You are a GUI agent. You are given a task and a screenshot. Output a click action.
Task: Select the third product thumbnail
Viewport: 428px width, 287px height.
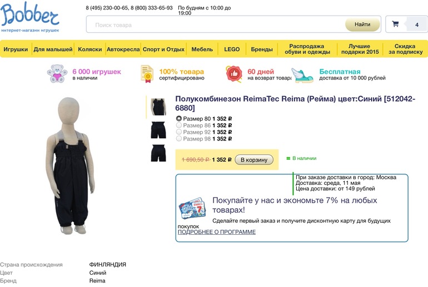click(158, 153)
